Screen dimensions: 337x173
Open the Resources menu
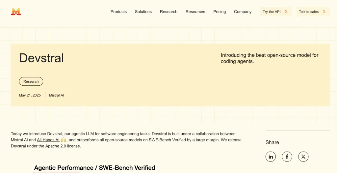point(195,12)
